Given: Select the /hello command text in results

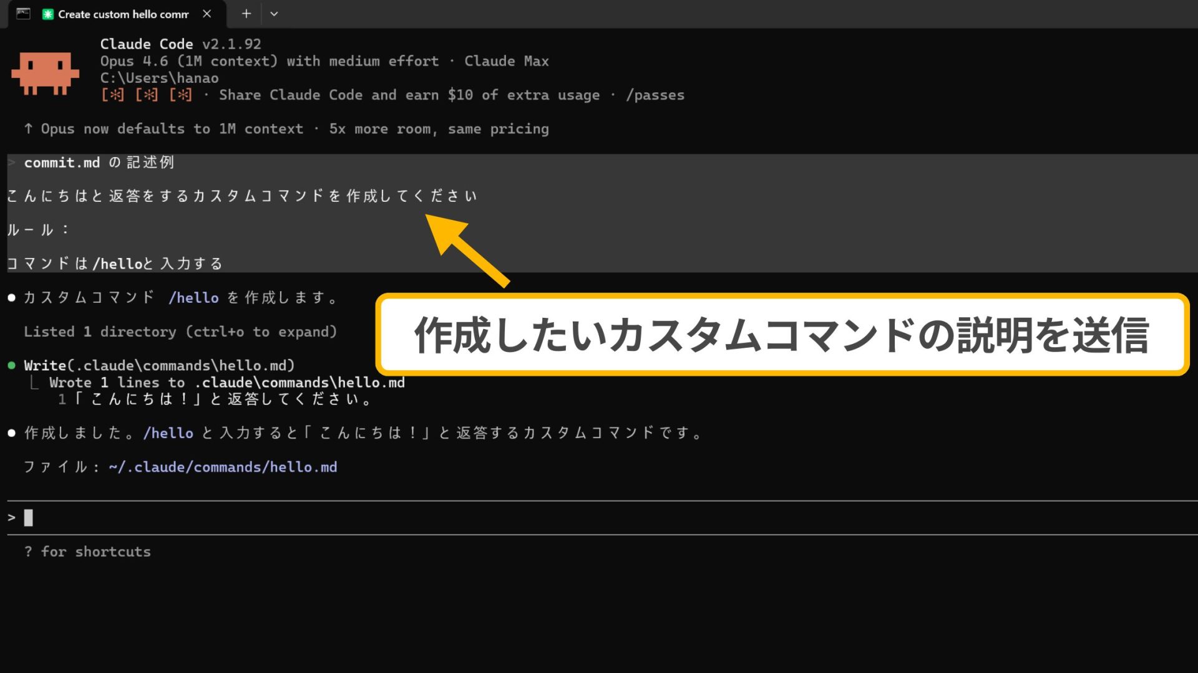Looking at the screenshot, I should coord(168,432).
